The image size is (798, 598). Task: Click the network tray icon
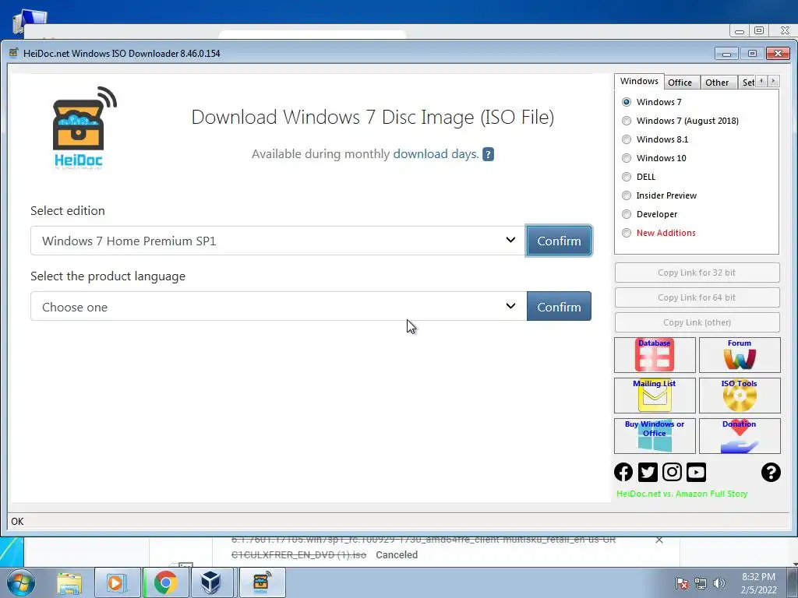701,583
